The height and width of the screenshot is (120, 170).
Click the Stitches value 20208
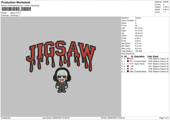(166, 2)
